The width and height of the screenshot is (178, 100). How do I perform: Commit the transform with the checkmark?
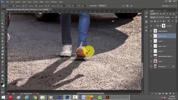131,6
